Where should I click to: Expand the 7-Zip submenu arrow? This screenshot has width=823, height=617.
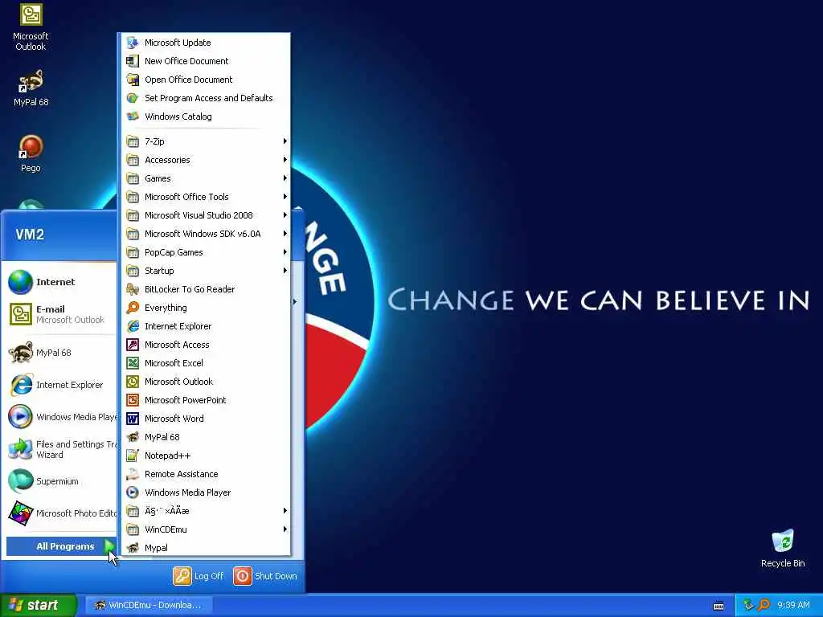[285, 141]
